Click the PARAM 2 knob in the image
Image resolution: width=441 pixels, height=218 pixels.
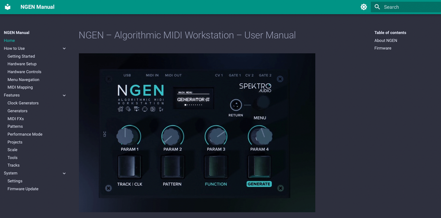[x=172, y=136]
